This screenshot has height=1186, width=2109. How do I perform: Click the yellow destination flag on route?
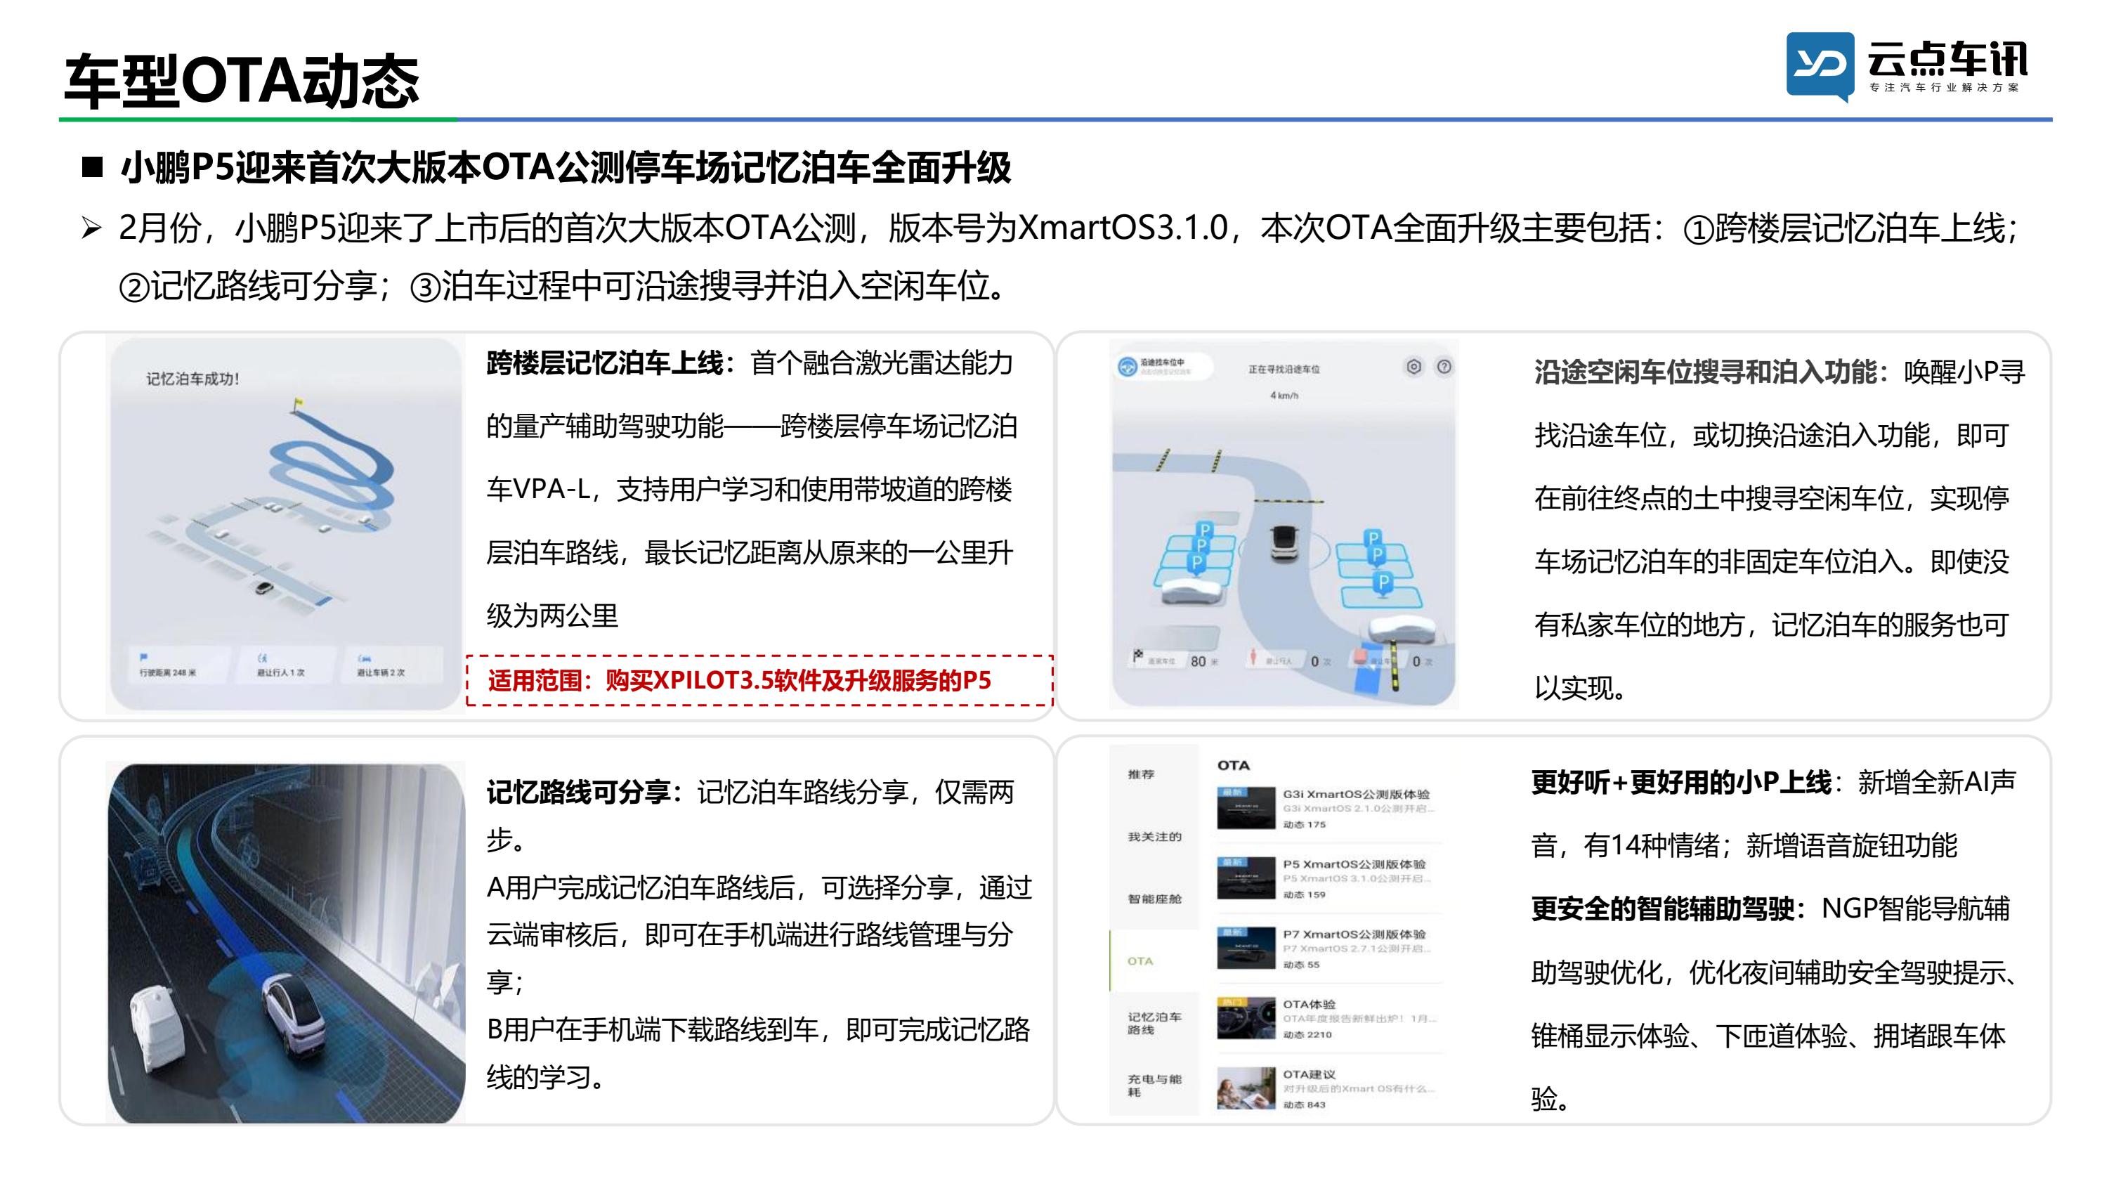pos(297,405)
